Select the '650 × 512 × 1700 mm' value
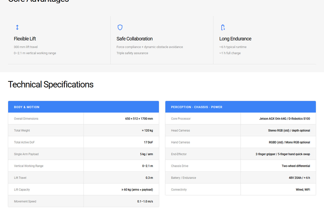This screenshot has height=215, width=324. click(x=139, y=119)
